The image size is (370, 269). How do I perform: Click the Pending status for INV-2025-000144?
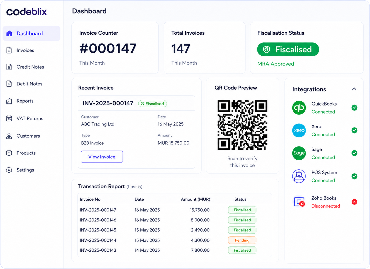(x=242, y=240)
